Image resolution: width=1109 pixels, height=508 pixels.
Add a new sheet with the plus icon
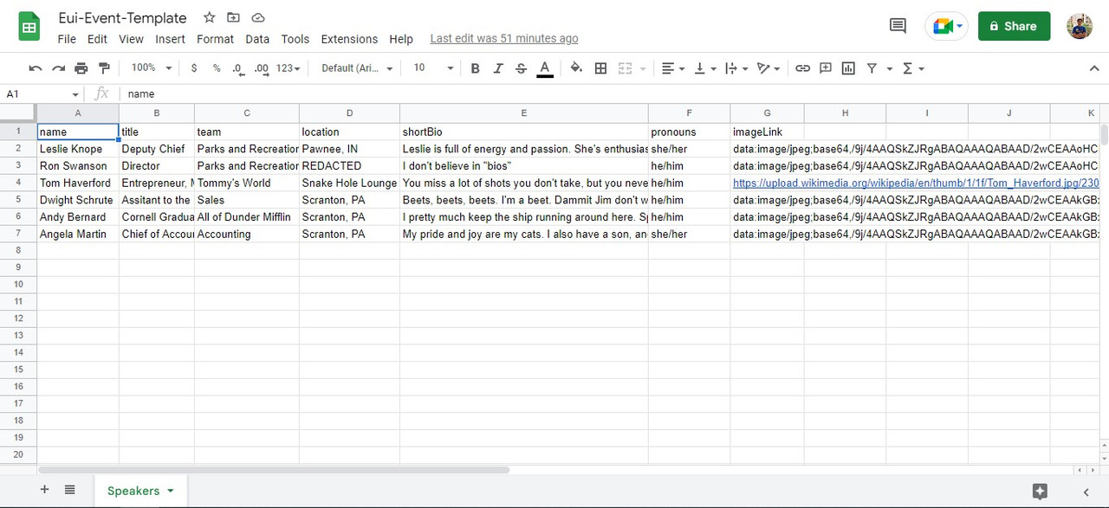(x=44, y=490)
